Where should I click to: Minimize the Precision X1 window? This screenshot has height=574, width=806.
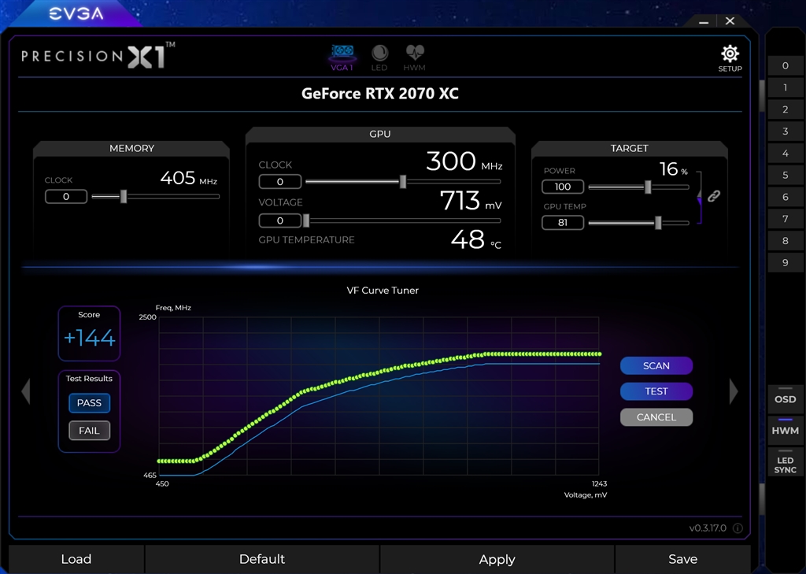pyautogui.click(x=704, y=21)
